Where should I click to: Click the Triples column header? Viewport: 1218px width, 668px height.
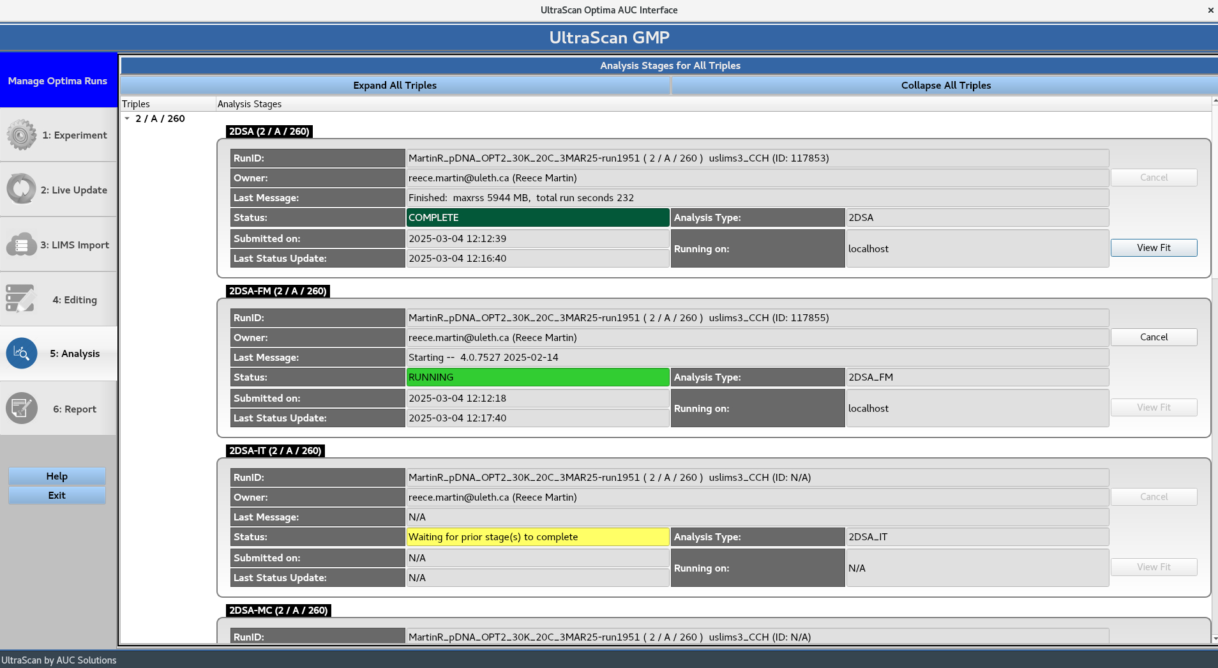136,103
